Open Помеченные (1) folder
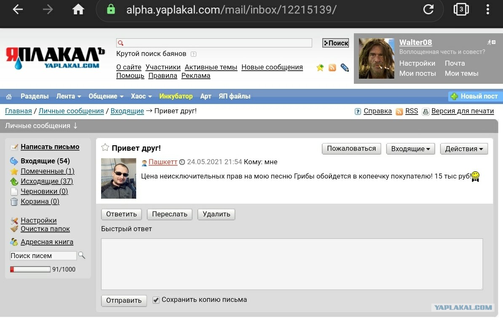 (48, 171)
